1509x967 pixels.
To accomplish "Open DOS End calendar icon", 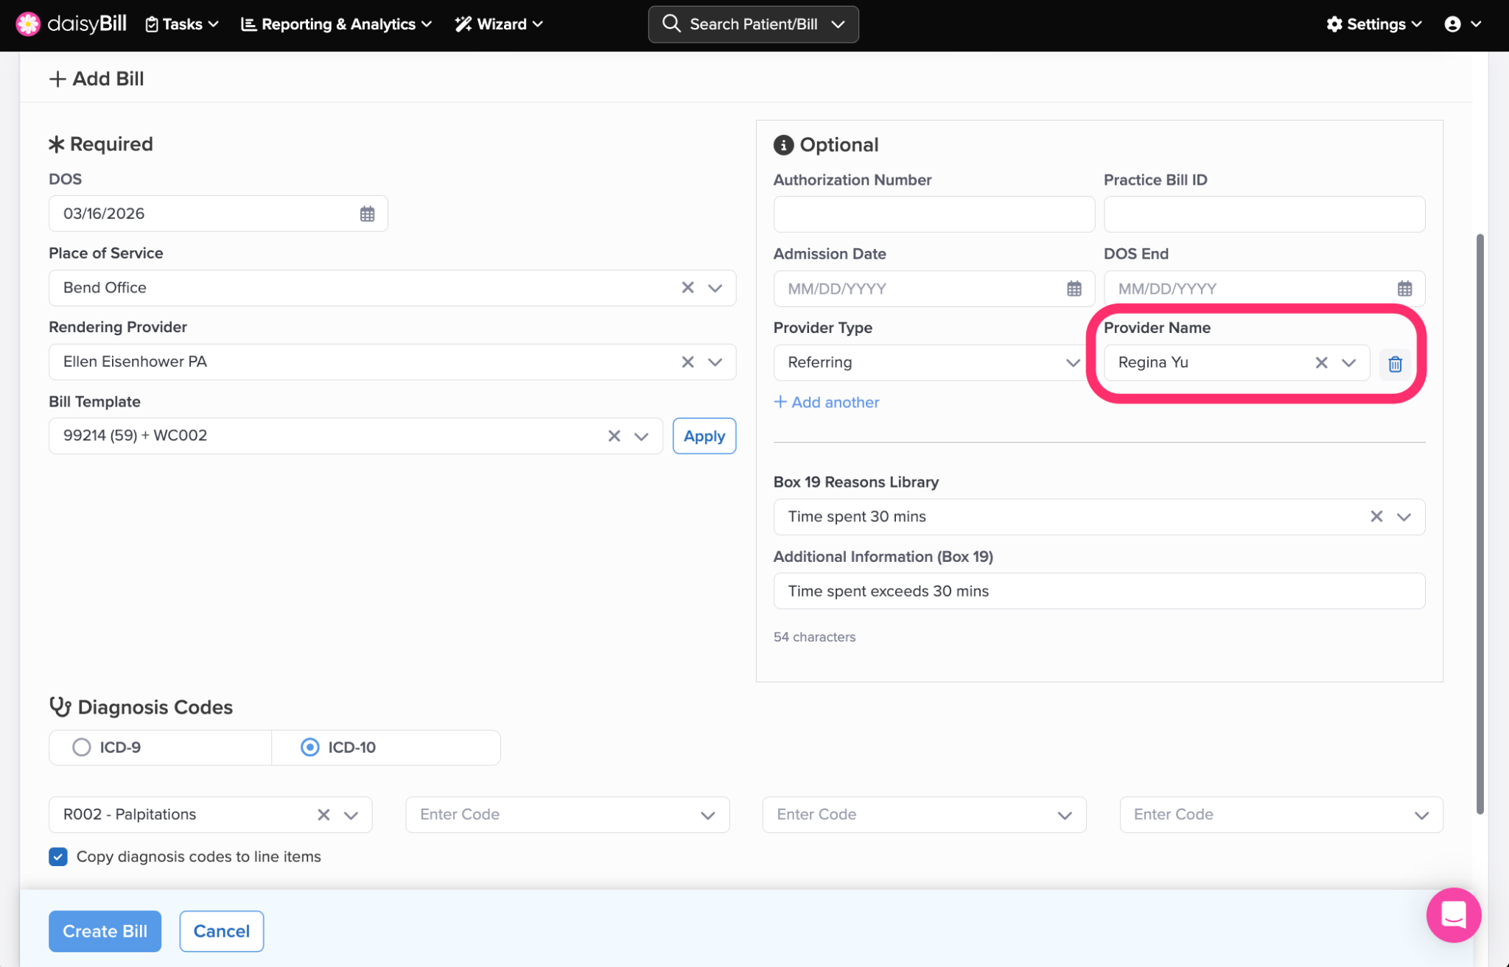I will (1404, 289).
